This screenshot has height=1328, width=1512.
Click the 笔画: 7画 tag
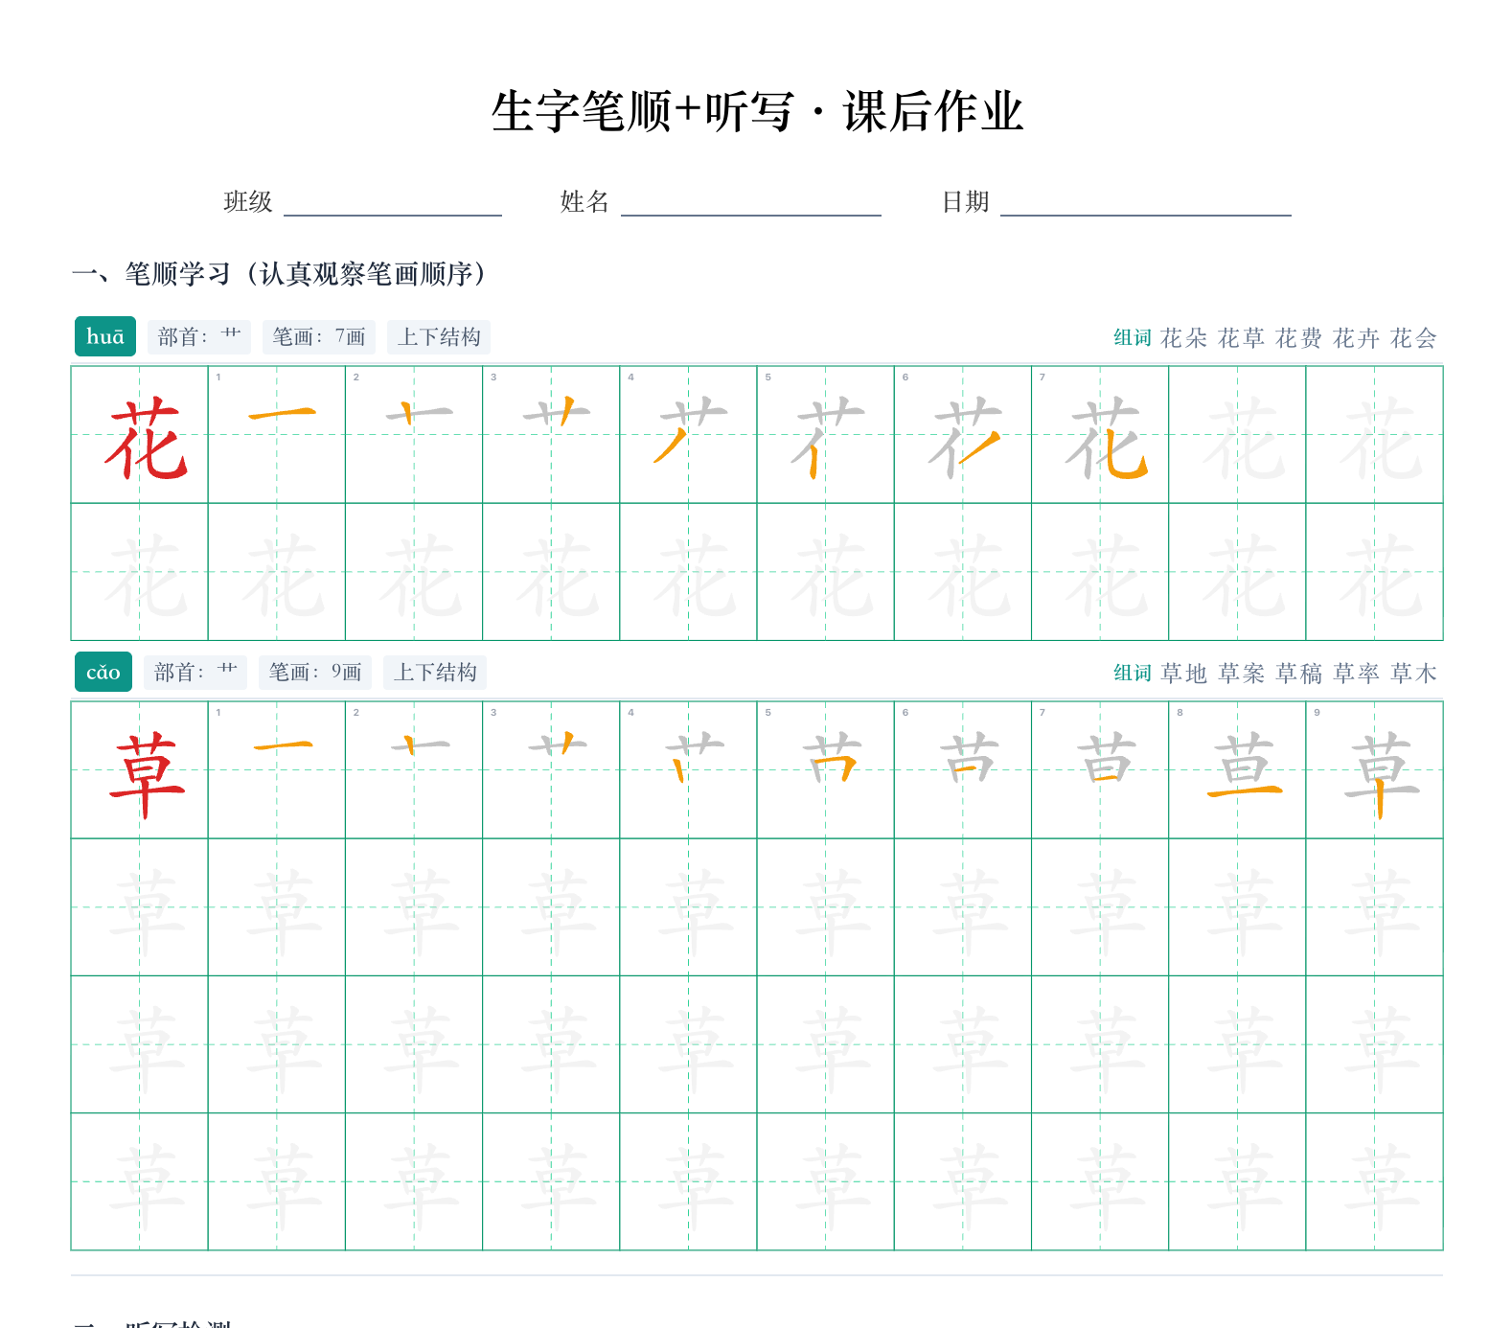[319, 337]
